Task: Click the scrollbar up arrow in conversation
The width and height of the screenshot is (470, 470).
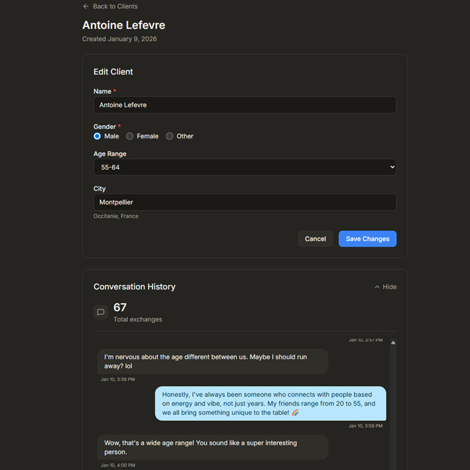Action: [x=393, y=343]
